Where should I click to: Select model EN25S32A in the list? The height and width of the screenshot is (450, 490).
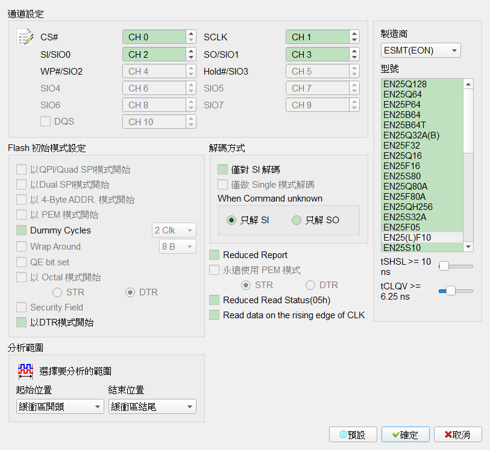(x=422, y=217)
